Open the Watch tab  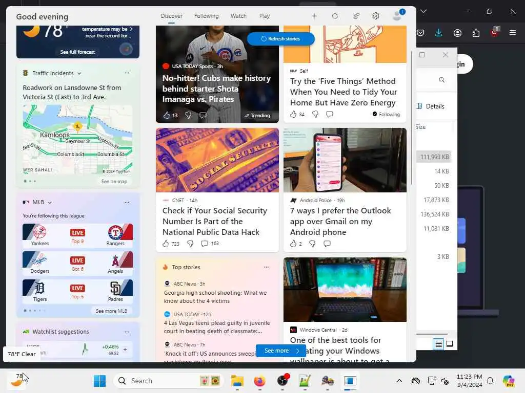[238, 16]
